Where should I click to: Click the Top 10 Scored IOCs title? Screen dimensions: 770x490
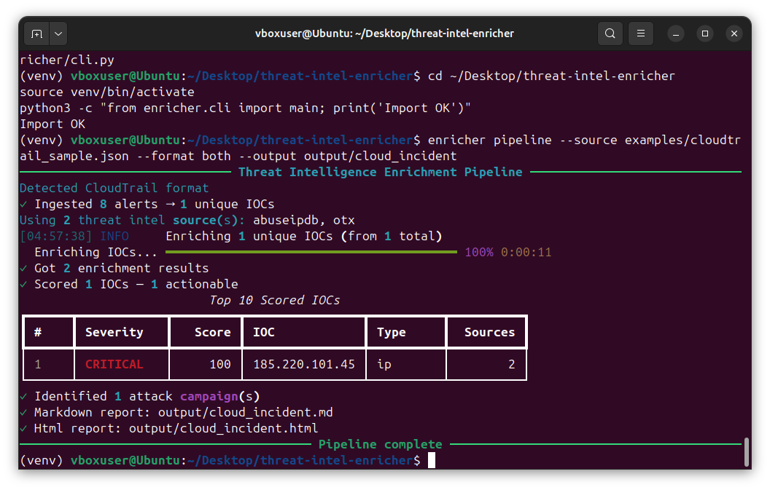pos(274,300)
